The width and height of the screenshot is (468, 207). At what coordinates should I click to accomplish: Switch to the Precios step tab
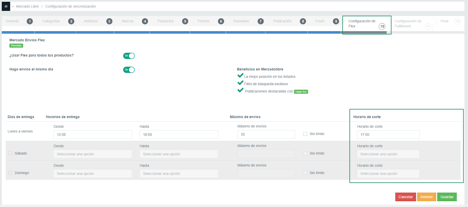[203, 21]
